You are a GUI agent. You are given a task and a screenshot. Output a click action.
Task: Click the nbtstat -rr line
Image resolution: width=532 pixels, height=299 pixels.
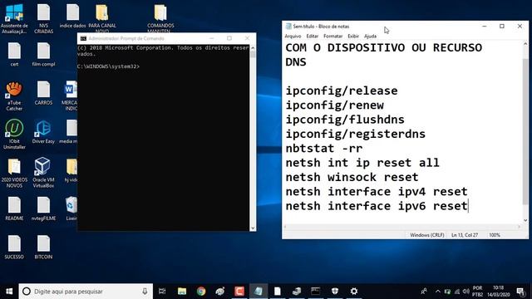324,149
